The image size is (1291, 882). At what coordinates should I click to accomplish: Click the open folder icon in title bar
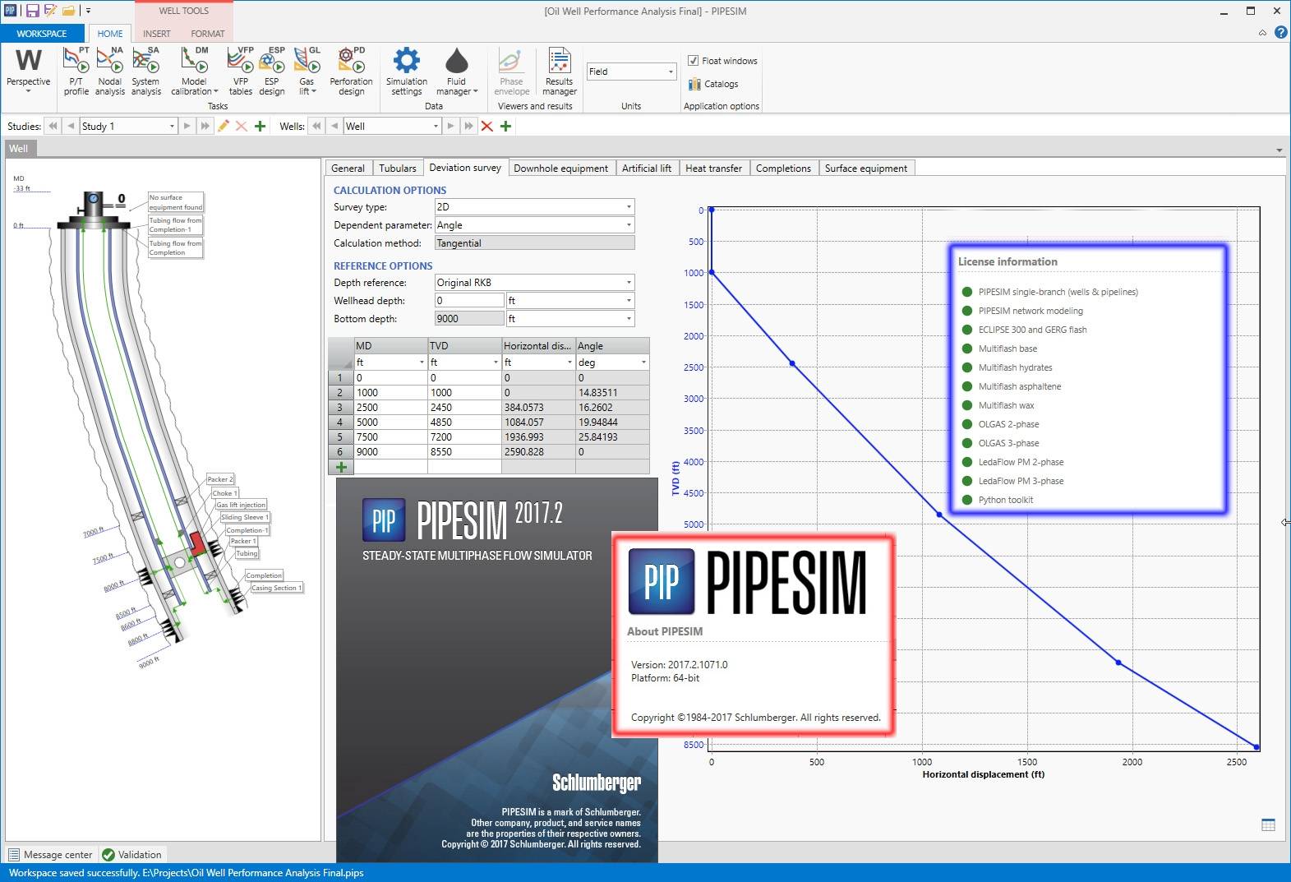[x=69, y=11]
